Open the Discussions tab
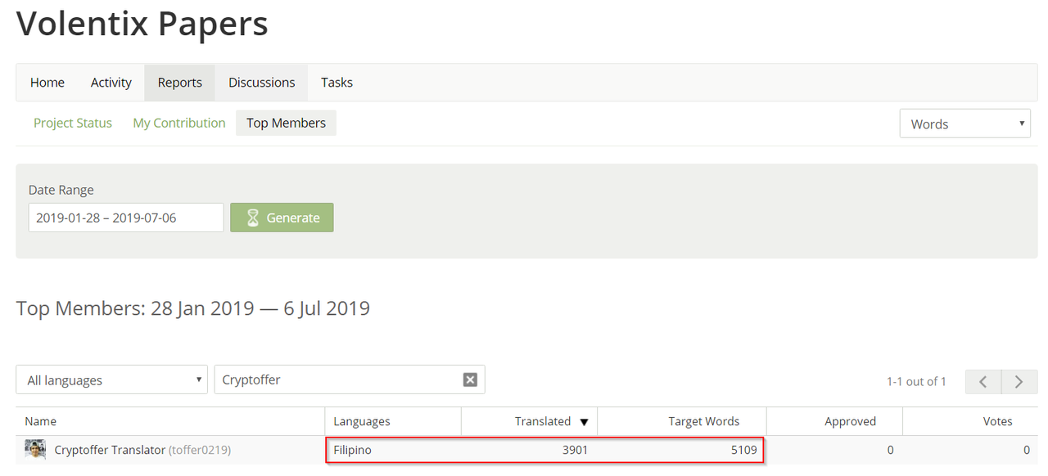The height and width of the screenshot is (476, 1048). pos(261,82)
